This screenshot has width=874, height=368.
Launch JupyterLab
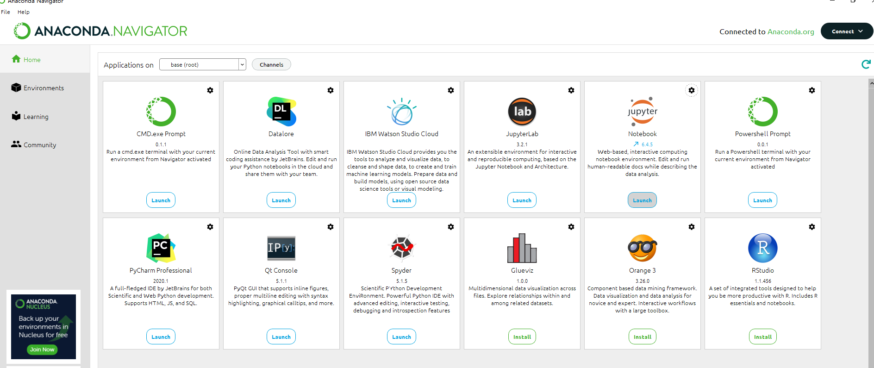[522, 200]
